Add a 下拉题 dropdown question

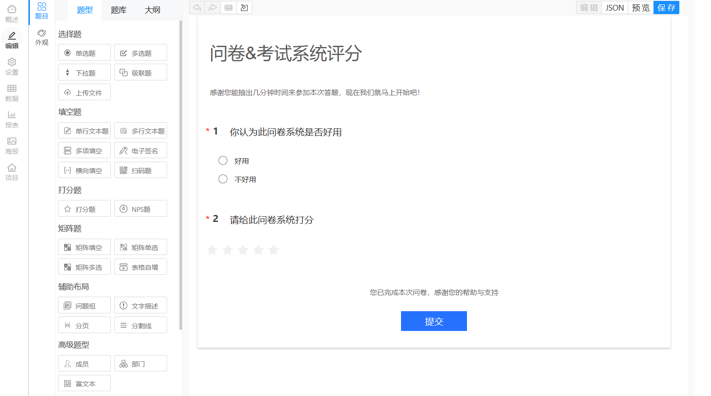(84, 73)
